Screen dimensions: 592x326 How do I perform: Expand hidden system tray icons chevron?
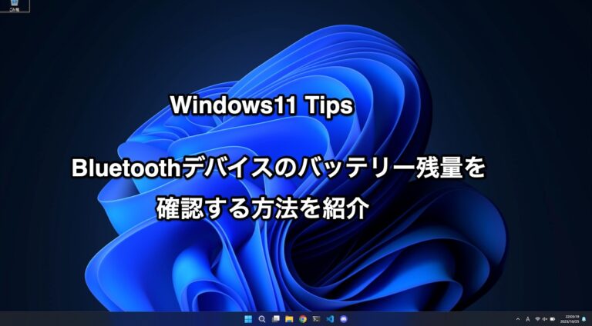(x=518, y=319)
